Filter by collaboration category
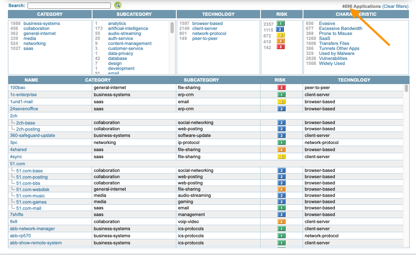 [36, 28]
